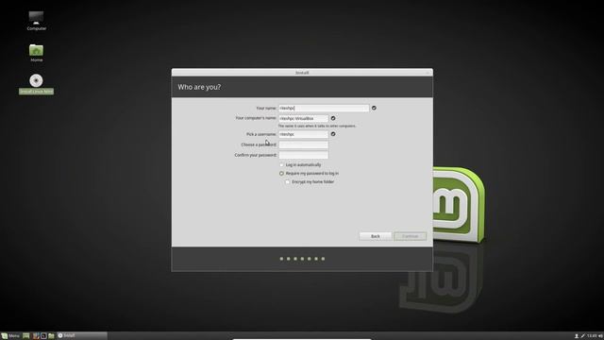Focus the Your computer's name field

pos(304,118)
